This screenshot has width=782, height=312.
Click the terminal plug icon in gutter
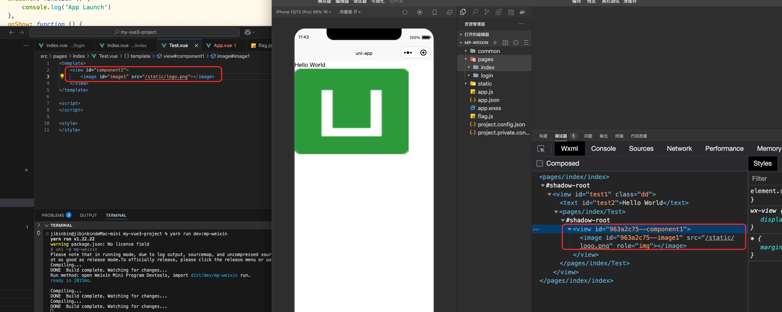[x=39, y=233]
